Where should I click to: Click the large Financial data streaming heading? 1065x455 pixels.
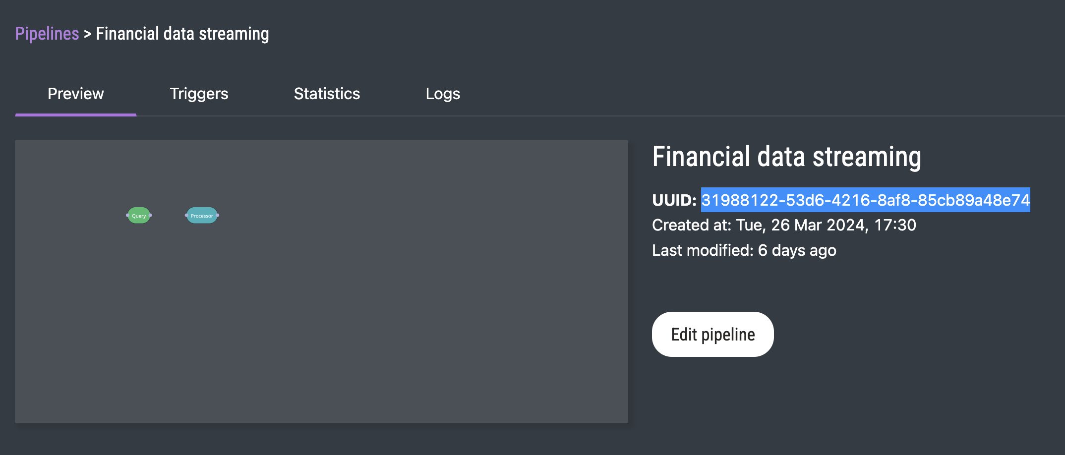point(786,157)
